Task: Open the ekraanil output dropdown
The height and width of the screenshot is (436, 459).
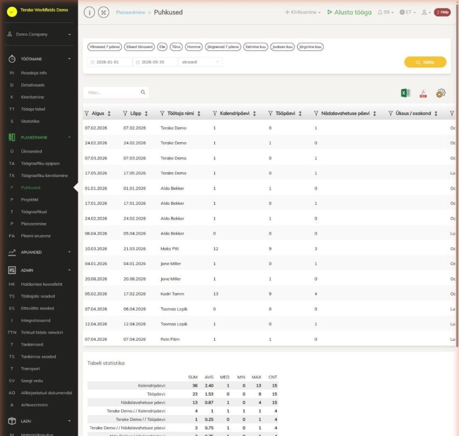Action: 200,62
